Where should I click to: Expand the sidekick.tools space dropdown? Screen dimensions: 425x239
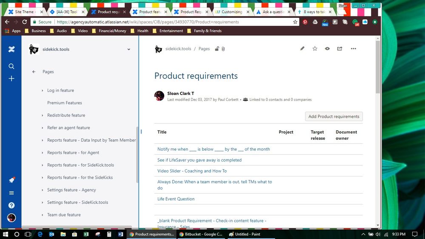coord(129,49)
